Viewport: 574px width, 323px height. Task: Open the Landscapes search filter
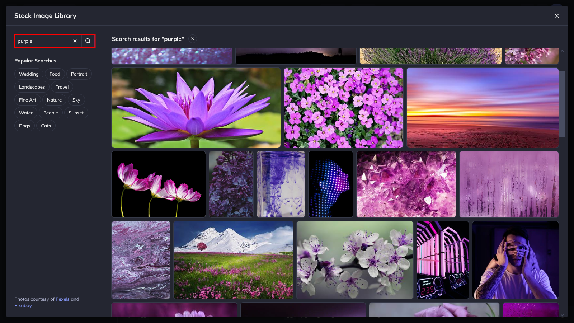coord(32,87)
